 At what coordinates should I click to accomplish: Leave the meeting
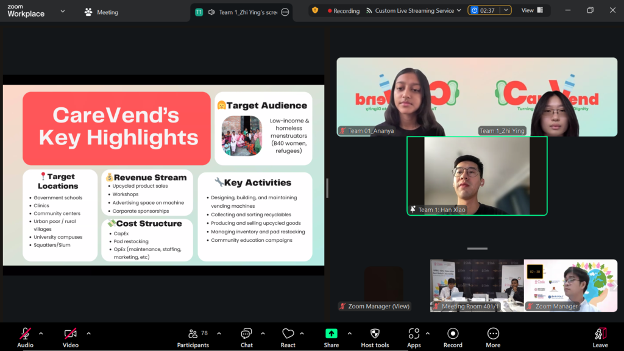point(600,338)
